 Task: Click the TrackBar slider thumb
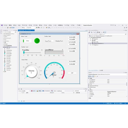click(24, 52)
